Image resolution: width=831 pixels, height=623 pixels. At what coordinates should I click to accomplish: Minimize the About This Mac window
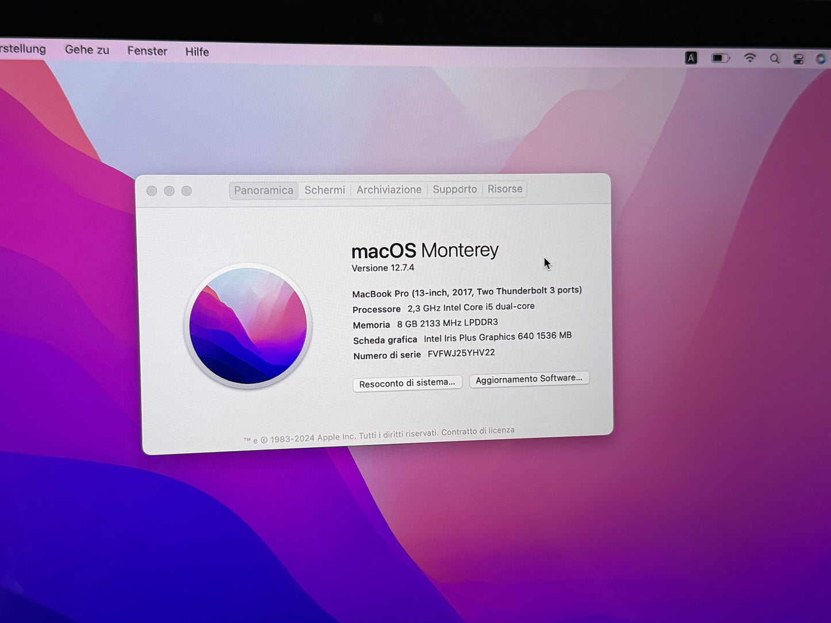[x=169, y=191]
